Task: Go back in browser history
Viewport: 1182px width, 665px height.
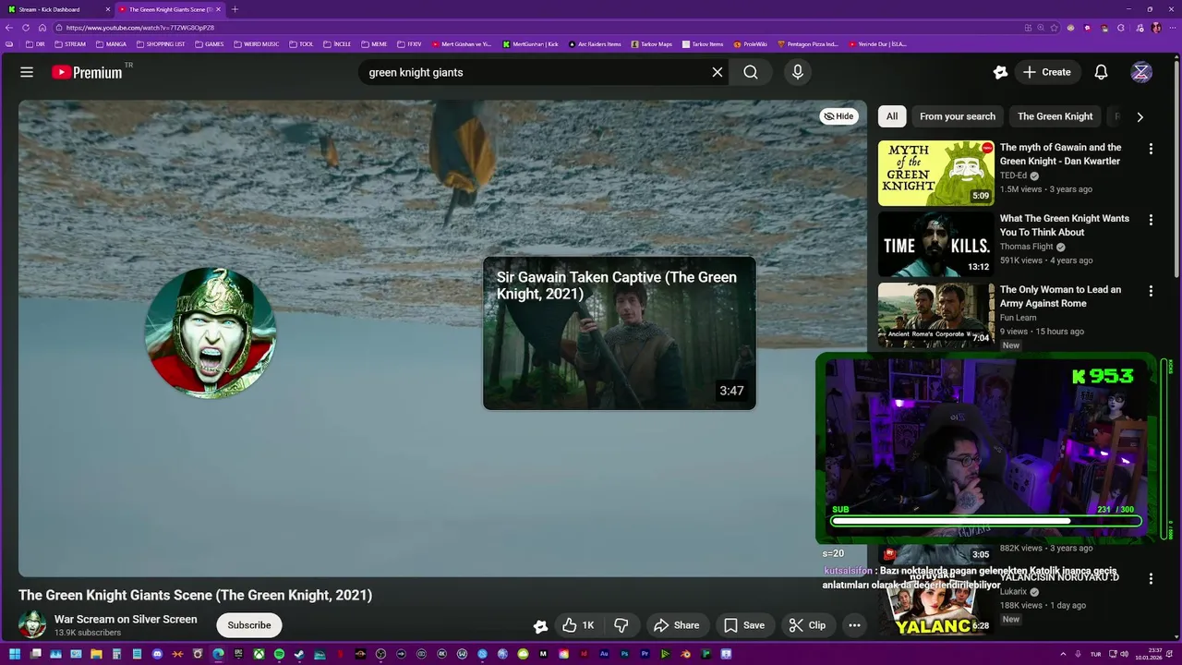Action: [10, 28]
